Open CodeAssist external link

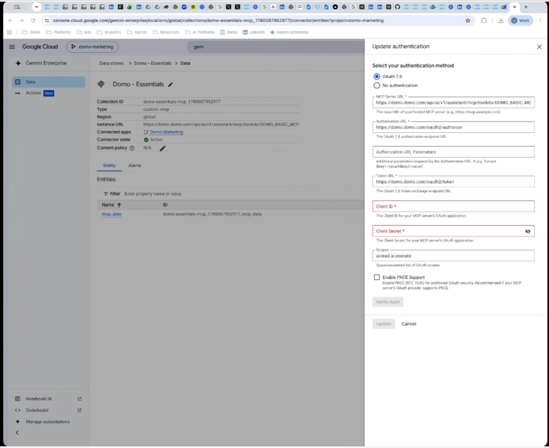[x=79, y=411]
